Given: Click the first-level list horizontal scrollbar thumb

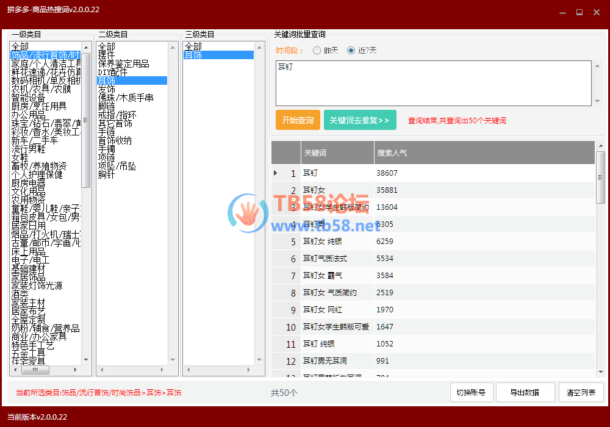Looking at the screenshot, I should coord(35,370).
